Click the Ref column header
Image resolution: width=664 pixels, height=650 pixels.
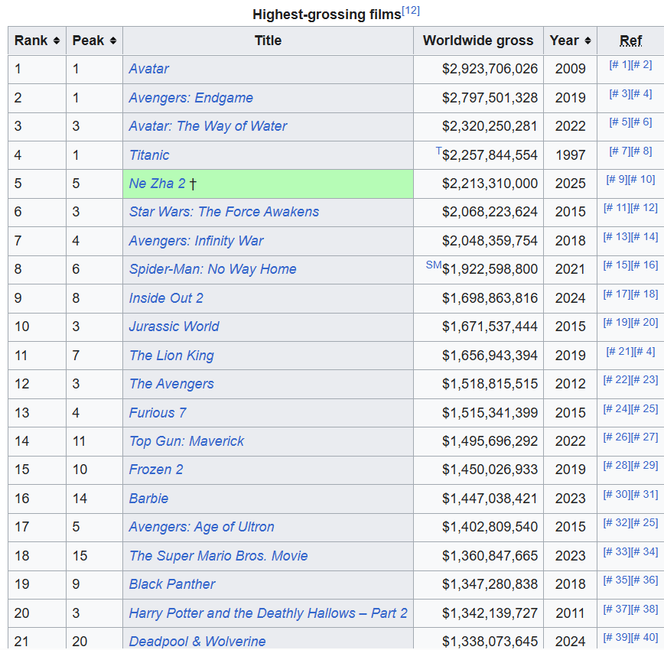pyautogui.click(x=630, y=41)
